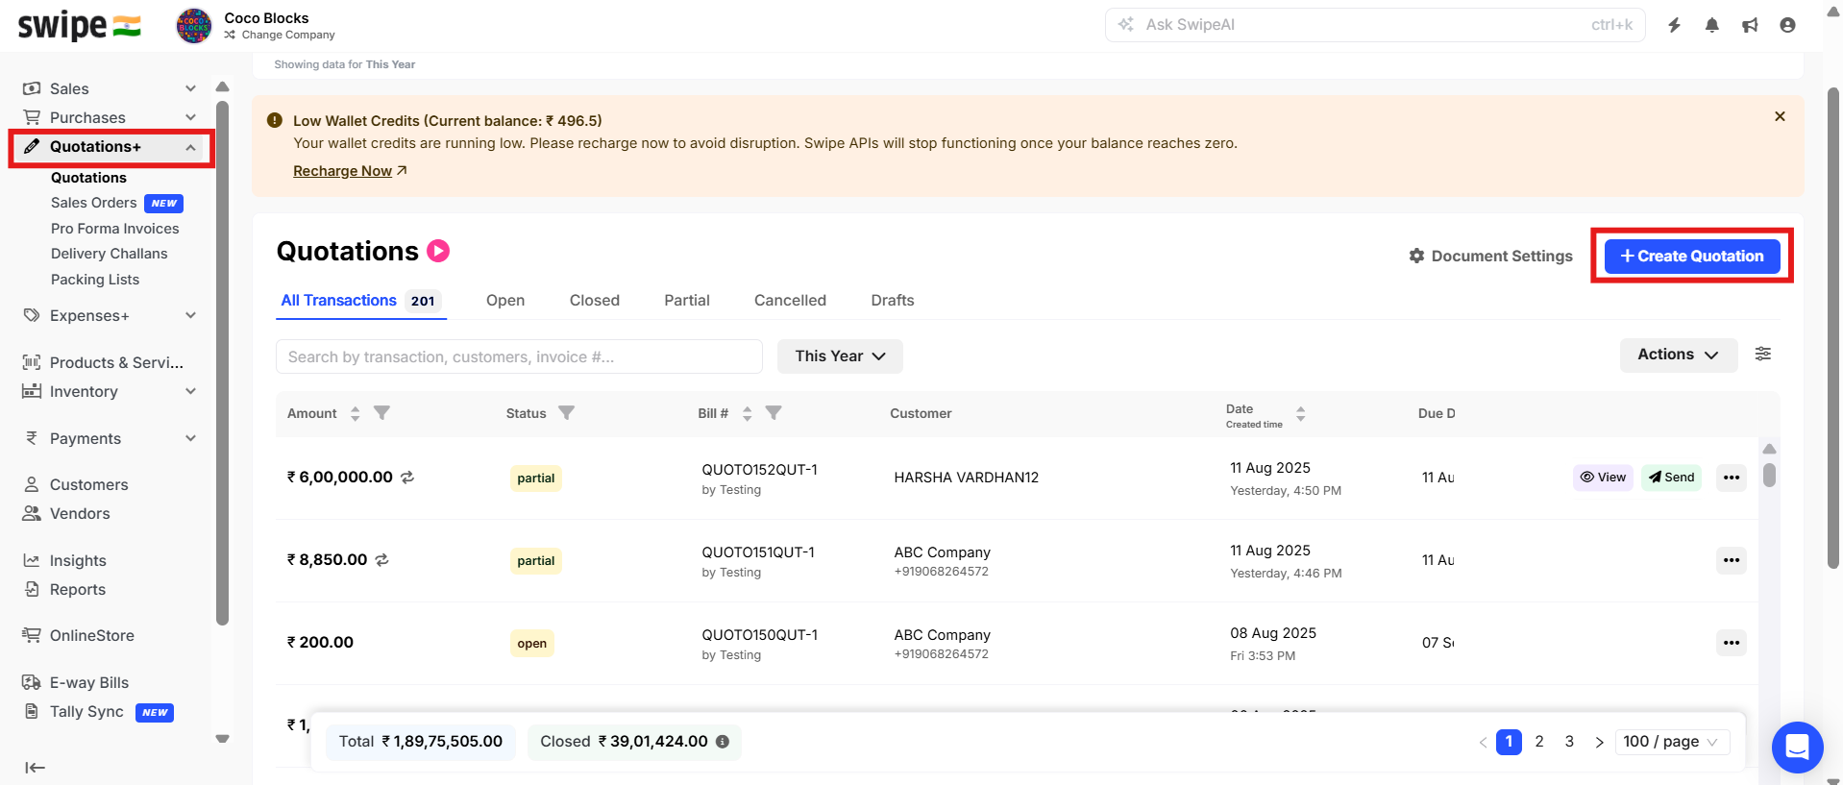Screen dimensions: 1843x785
Task: Open the user profile icon
Action: coord(1787,25)
